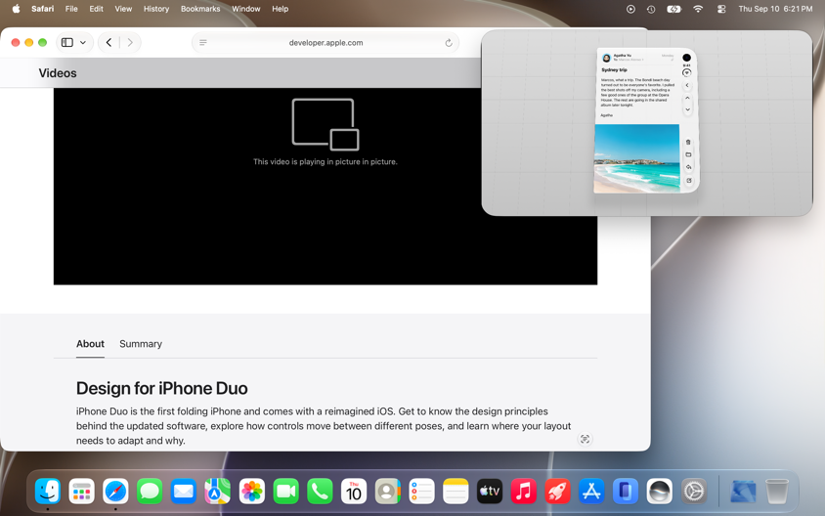Open the Apple menu
825x516 pixels.
[16, 9]
